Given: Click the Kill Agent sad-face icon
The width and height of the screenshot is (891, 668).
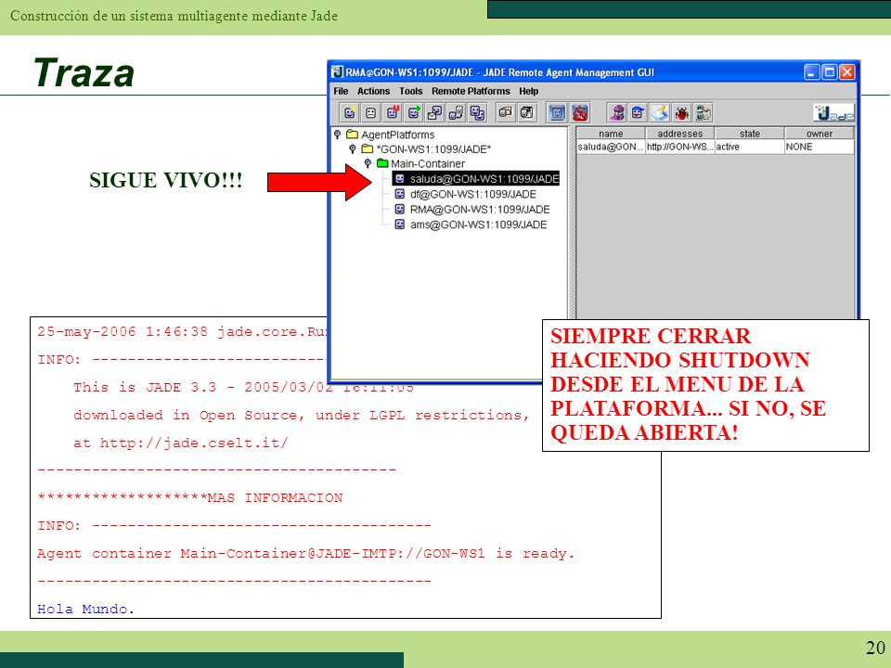Looking at the screenshot, I should pyautogui.click(x=370, y=112).
